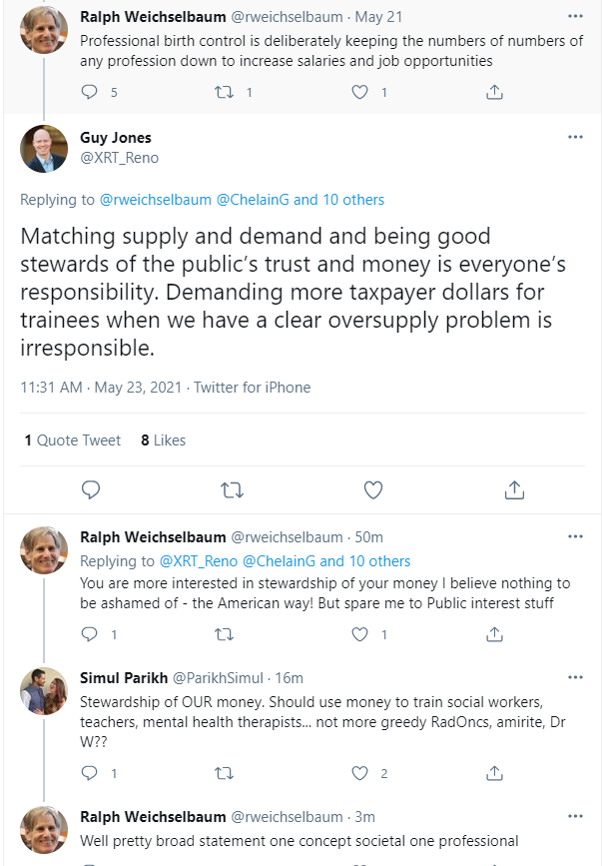Screen dimensions: 602x866
Task: Like Simul Parikh's reply tweet
Action: pyautogui.click(x=362, y=772)
